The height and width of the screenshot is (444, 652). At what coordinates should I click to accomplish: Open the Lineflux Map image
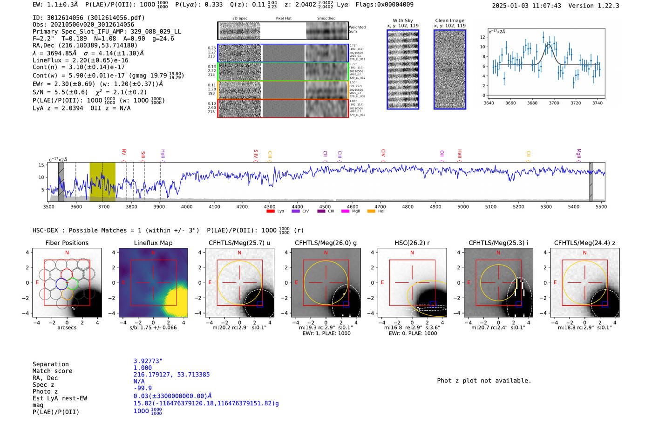point(153,283)
